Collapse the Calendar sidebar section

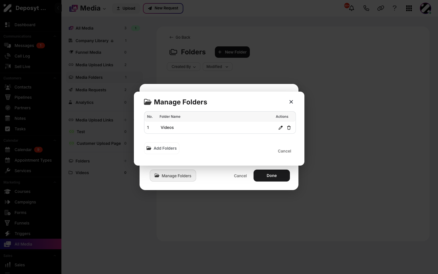[55, 141]
